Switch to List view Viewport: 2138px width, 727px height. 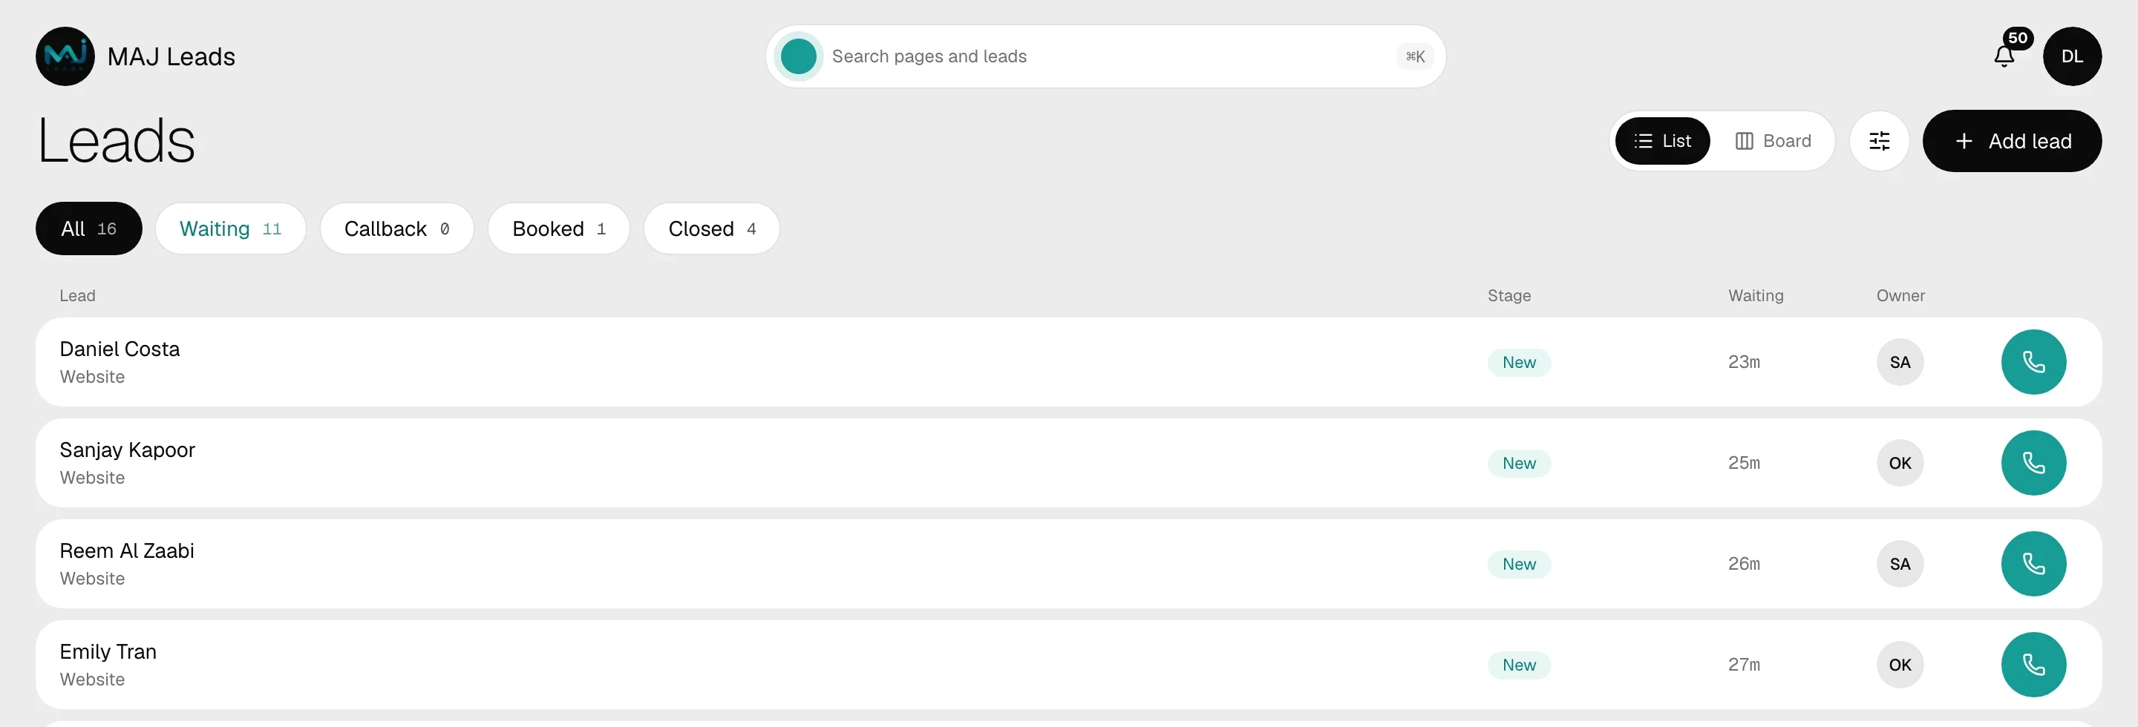coord(1662,141)
